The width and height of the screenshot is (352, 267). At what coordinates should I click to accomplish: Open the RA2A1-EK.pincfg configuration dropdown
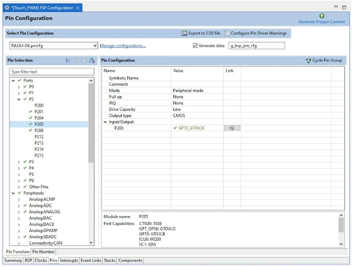coord(95,46)
